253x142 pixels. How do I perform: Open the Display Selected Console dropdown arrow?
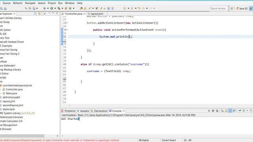pos(247,111)
